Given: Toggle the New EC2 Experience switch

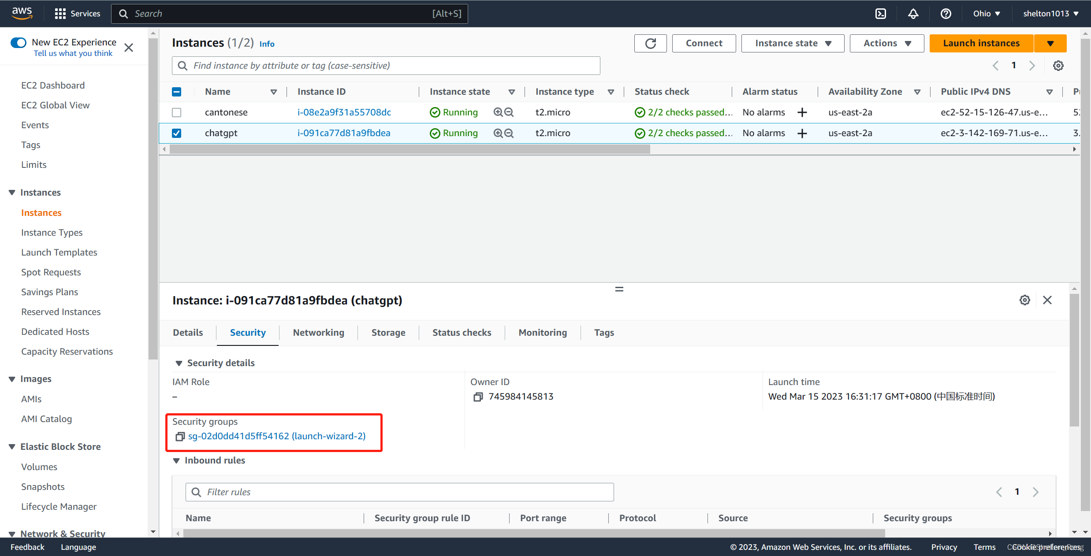Looking at the screenshot, I should [x=19, y=43].
